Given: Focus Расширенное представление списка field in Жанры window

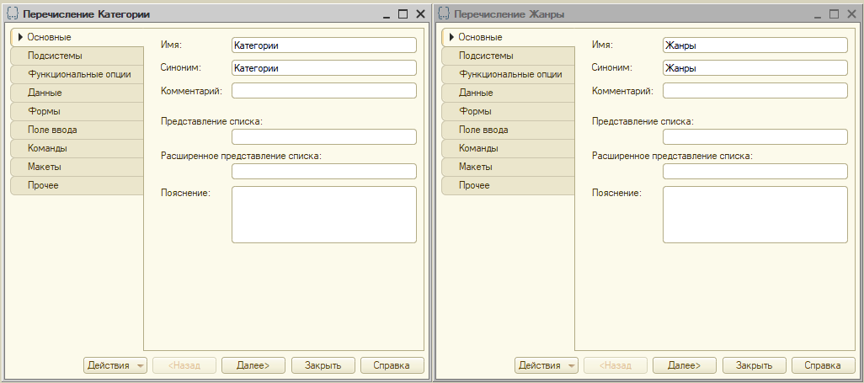Looking at the screenshot, I should [755, 172].
